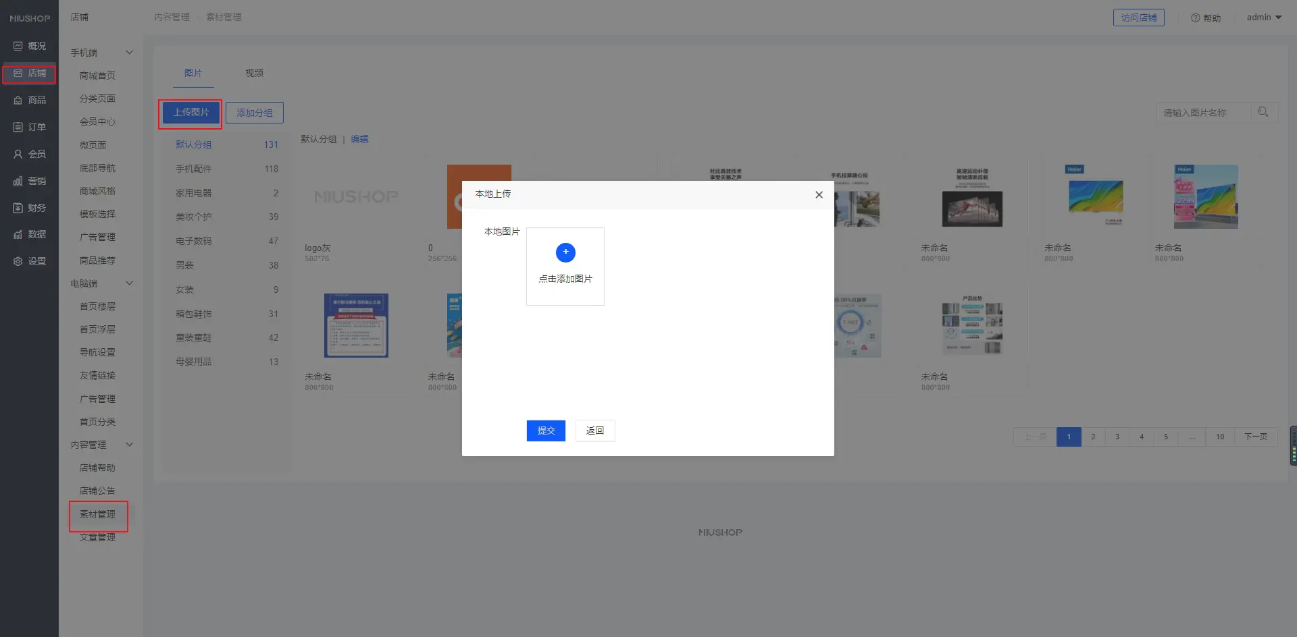Go to page 2 of images

point(1093,437)
